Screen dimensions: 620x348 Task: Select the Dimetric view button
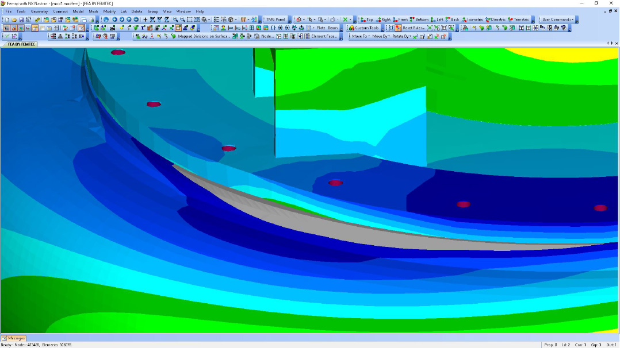pos(495,20)
